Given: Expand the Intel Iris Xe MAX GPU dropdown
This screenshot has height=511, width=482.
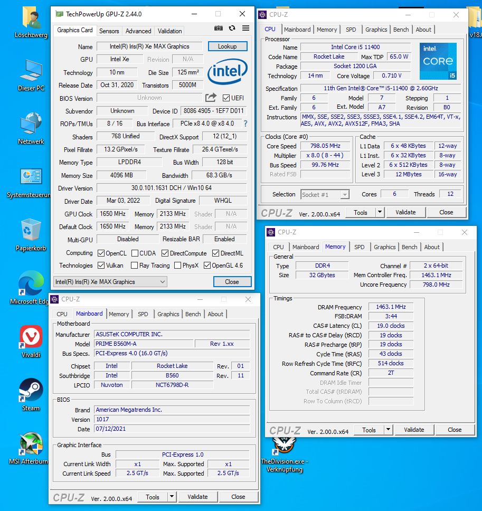Looking at the screenshot, I should (110, 282).
